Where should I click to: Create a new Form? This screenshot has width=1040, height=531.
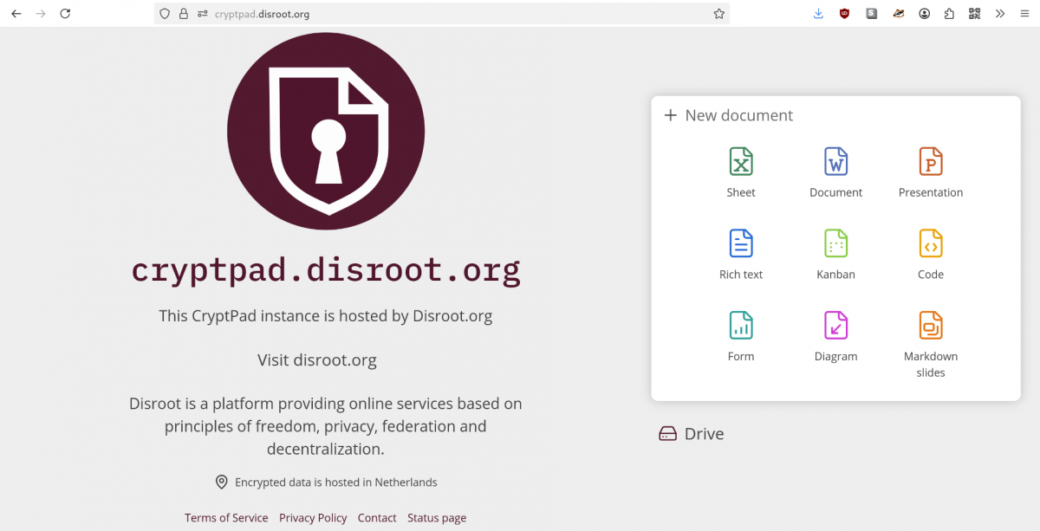[741, 334]
